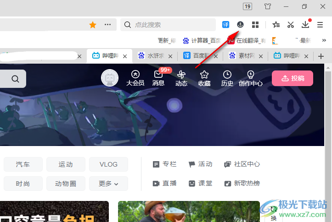
Task: Expand the bookmarks bar overflow chevron
Action: (324, 40)
